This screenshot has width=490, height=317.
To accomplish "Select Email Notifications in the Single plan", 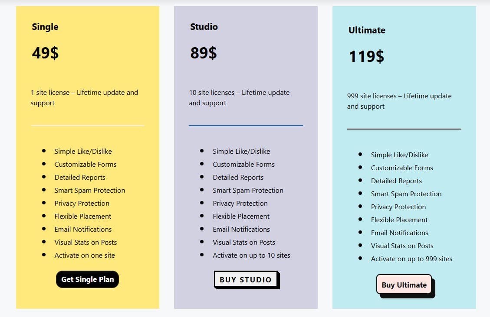I will pos(82,229).
